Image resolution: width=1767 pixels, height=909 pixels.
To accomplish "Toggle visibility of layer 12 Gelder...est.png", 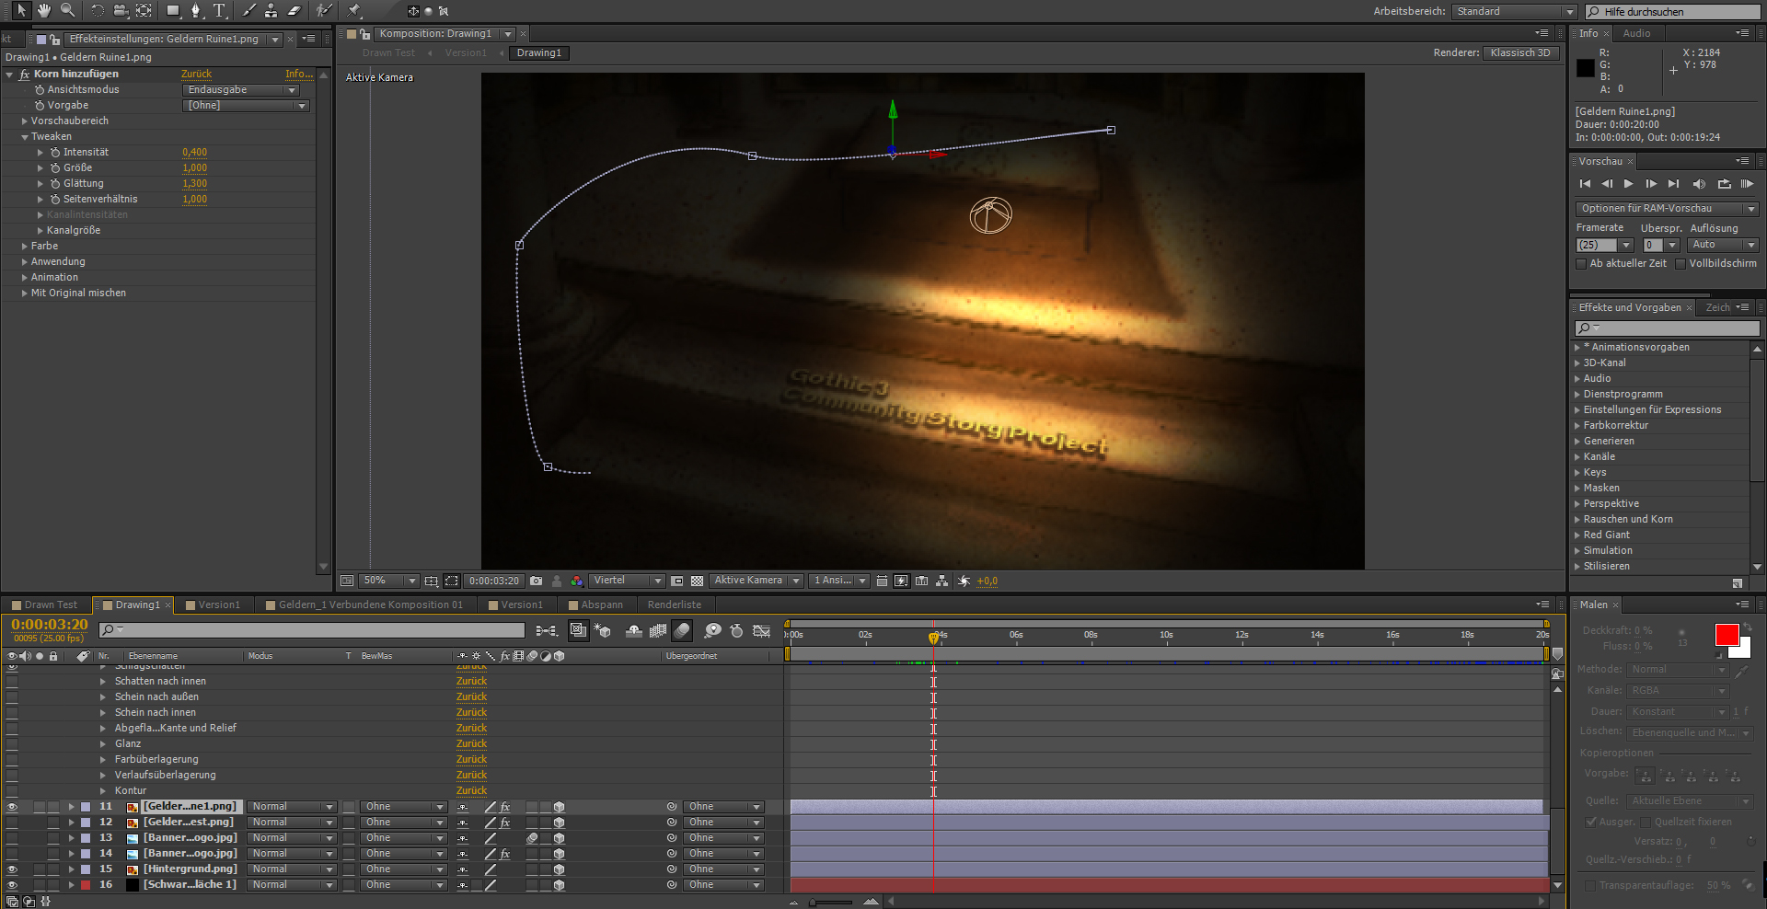I will [12, 823].
